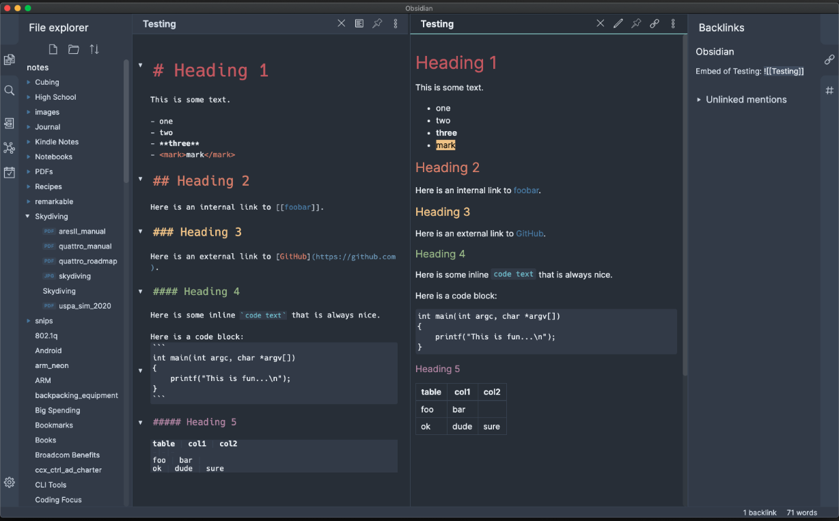The width and height of the screenshot is (839, 521).
Task: Open the Coding Focus note
Action: [x=59, y=500]
